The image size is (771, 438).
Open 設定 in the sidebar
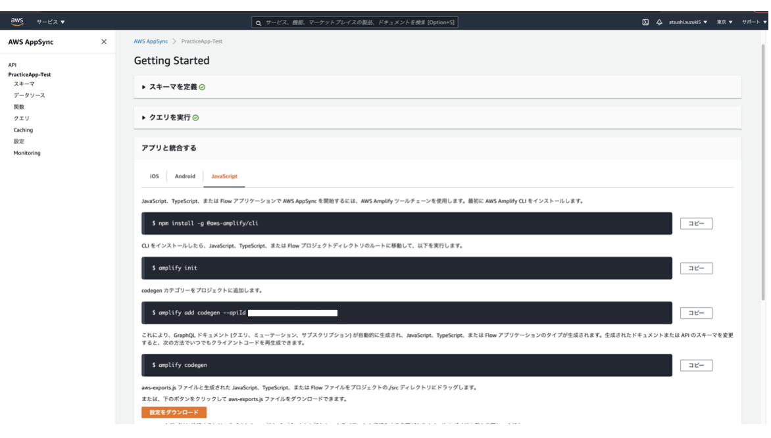pos(18,141)
